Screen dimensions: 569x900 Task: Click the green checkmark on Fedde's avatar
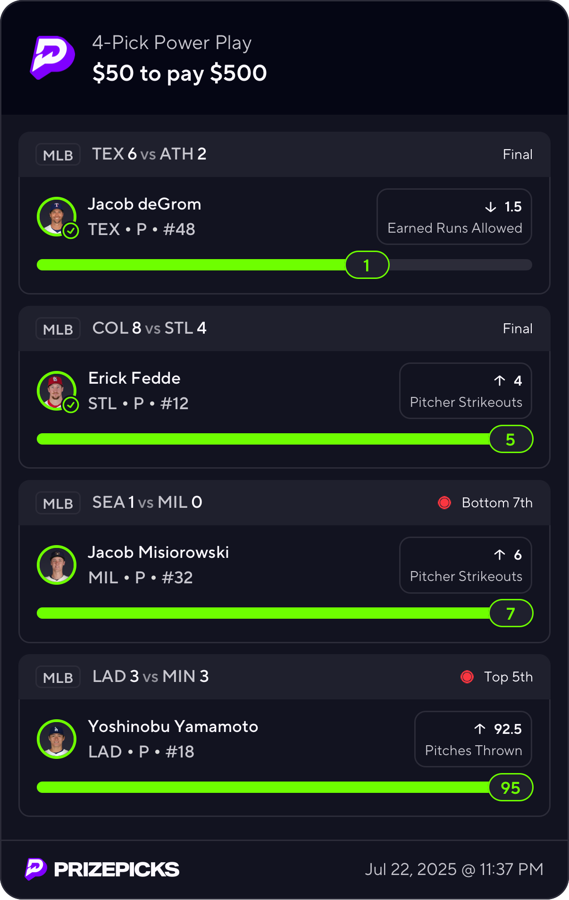click(x=71, y=405)
